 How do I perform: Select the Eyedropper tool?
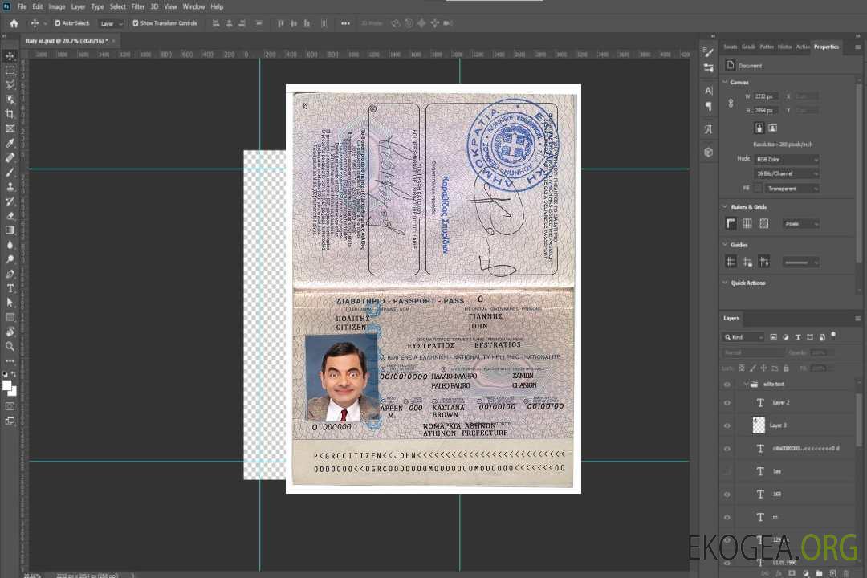point(10,143)
